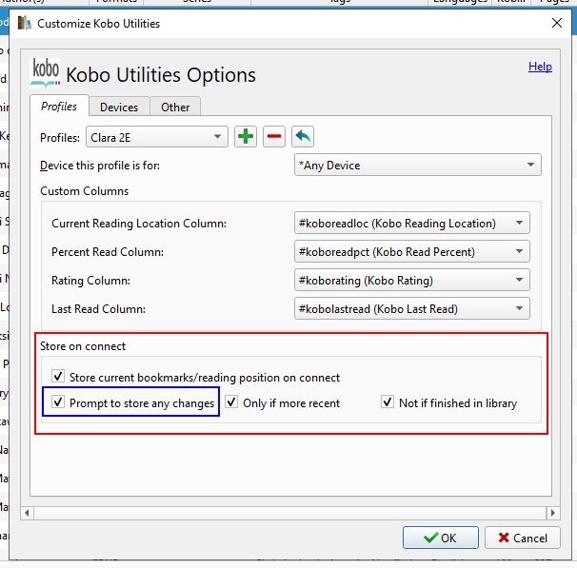
Task: Confirm settings with OK button
Action: 441,538
